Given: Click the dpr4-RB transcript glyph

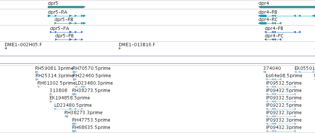Looking at the screenshot, I should point(286,16).
